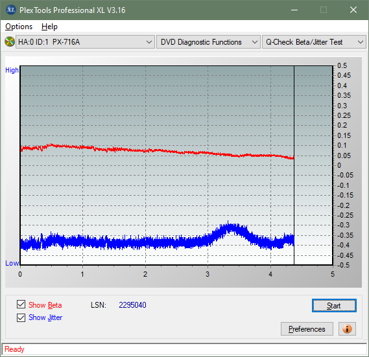Viewport: 369px width, 357px height.
Task: Click the vertical end-of-scan marker line
Action: point(294,165)
